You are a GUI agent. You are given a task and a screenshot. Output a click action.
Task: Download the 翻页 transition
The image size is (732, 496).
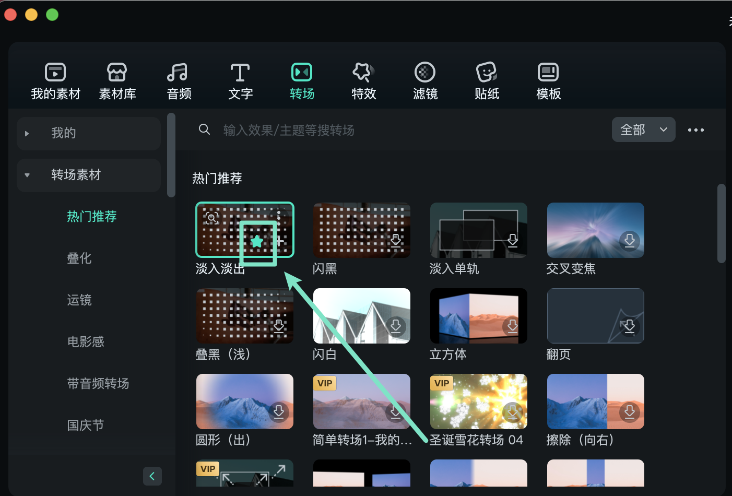630,326
